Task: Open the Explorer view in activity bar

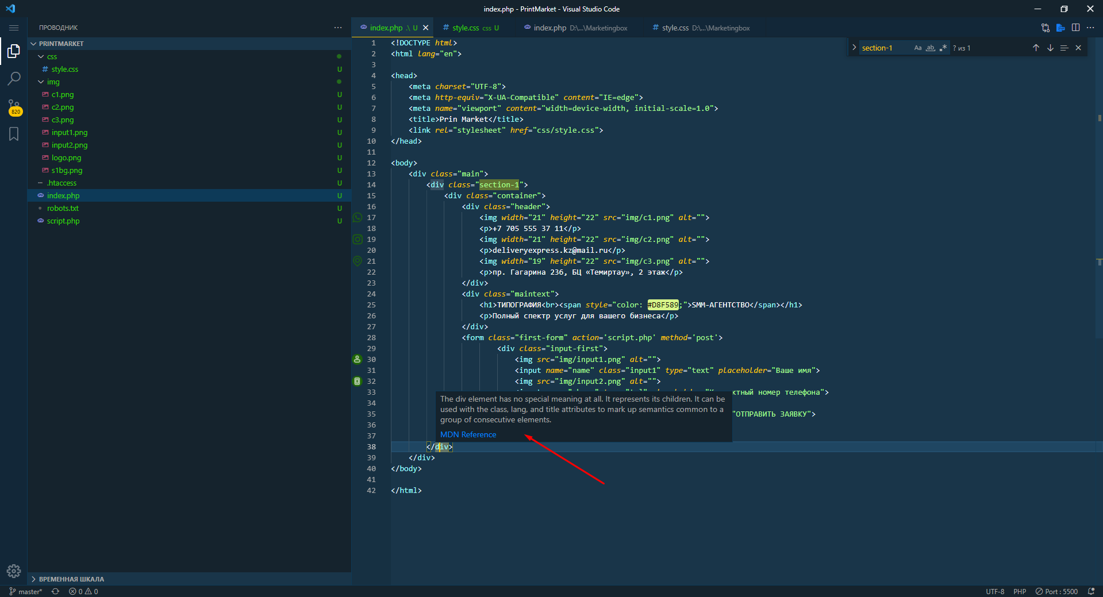Action: tap(14, 51)
